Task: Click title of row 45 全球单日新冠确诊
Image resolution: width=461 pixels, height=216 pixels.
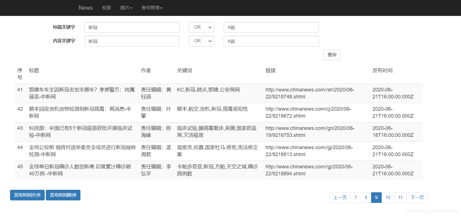Action: coord(80,170)
